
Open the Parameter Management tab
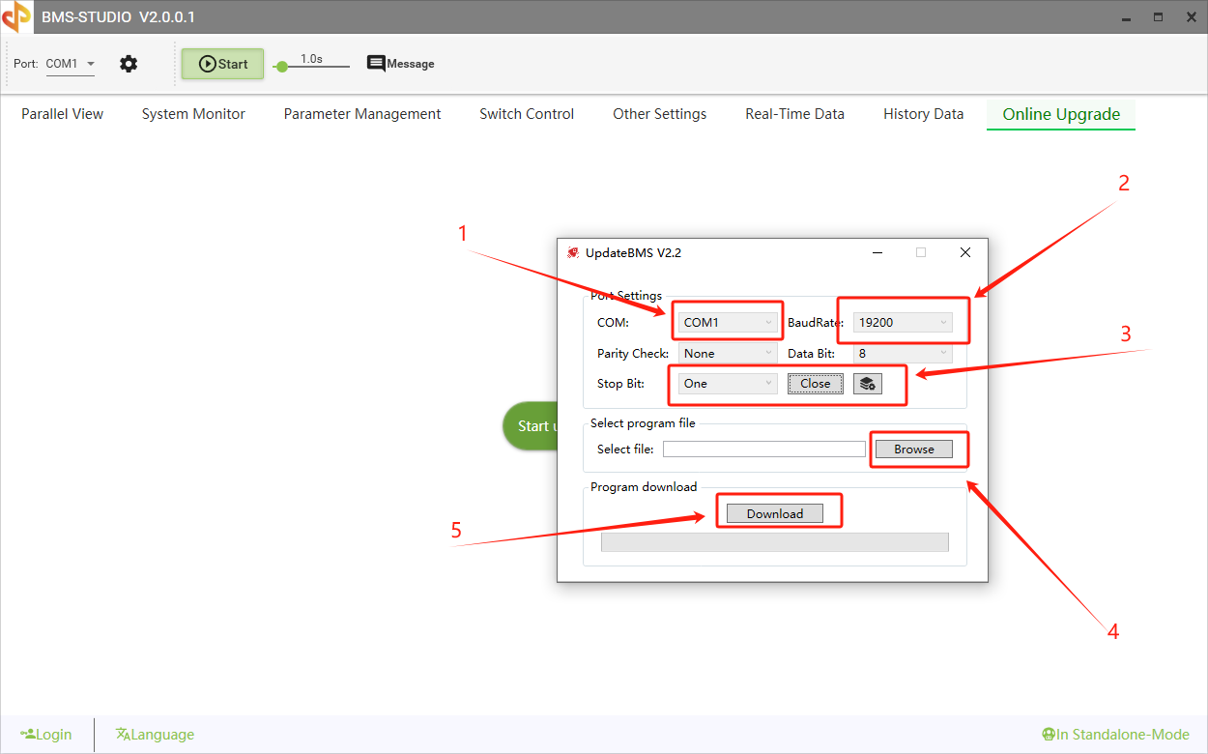[362, 114]
